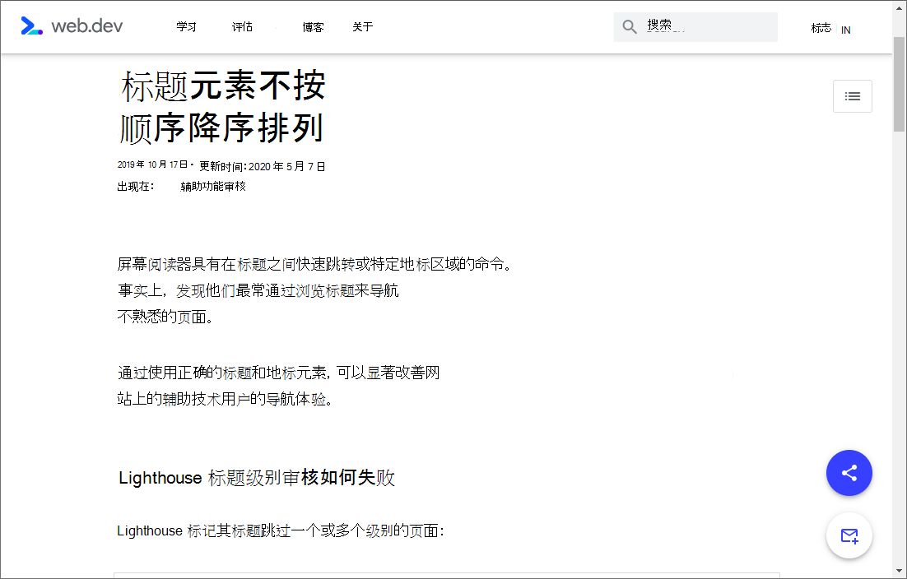Open the 关于 navigation item
Screen dimensions: 907x579
click(362, 26)
